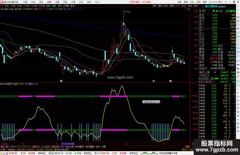
Task: Click the 上证 index value 2736.81 in status bar
Action: click(x=13, y=153)
